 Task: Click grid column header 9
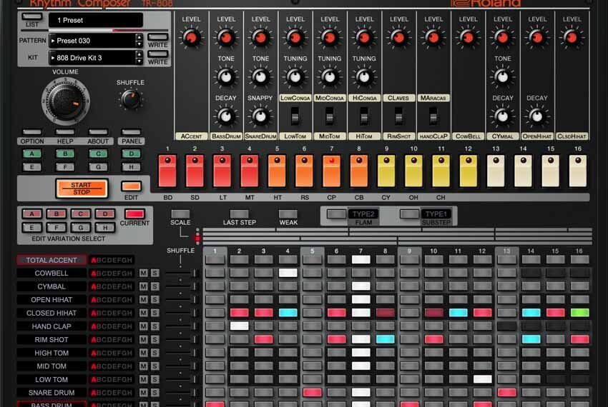[x=409, y=251]
